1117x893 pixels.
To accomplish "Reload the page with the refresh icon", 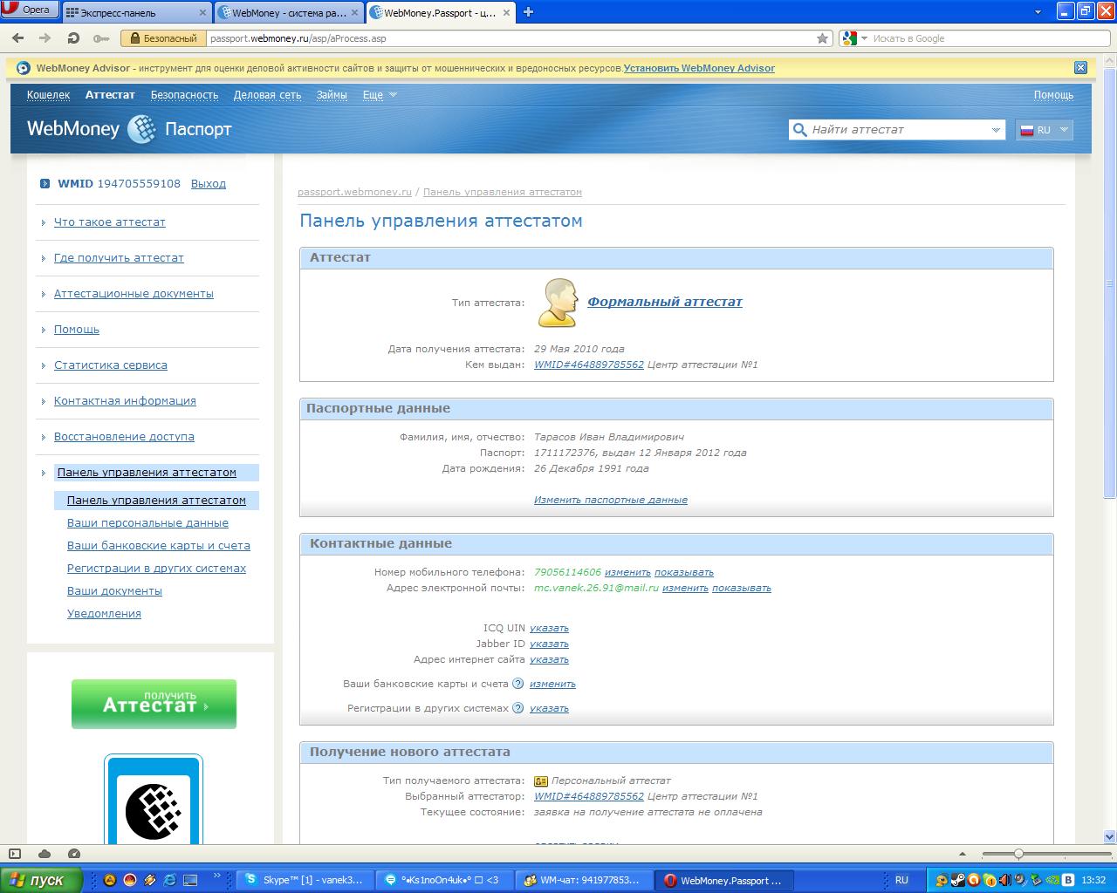I will [x=73, y=38].
